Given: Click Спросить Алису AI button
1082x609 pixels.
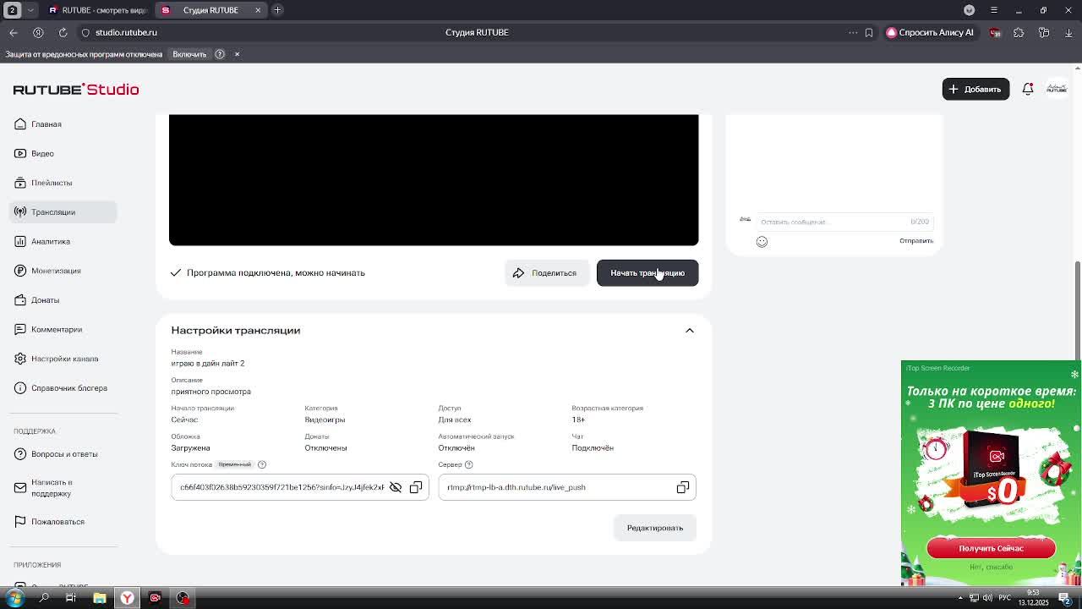Looking at the screenshot, I should (x=930, y=32).
